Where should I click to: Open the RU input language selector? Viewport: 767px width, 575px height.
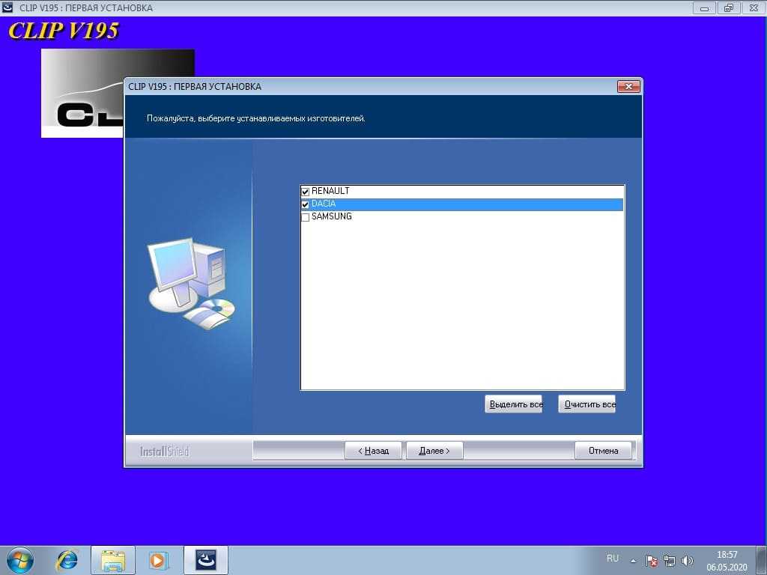tap(613, 559)
